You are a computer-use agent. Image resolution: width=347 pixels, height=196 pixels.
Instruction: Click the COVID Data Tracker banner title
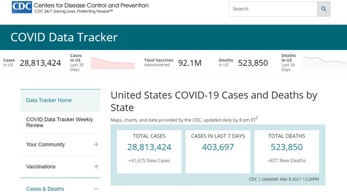(x=64, y=37)
